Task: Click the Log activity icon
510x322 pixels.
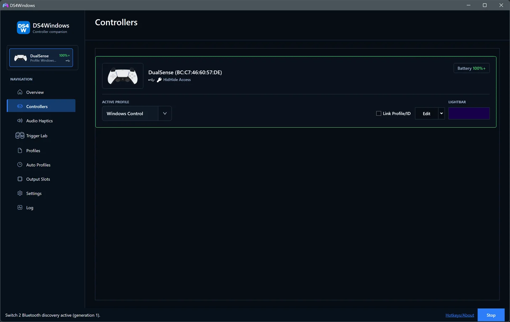Action: (x=20, y=207)
